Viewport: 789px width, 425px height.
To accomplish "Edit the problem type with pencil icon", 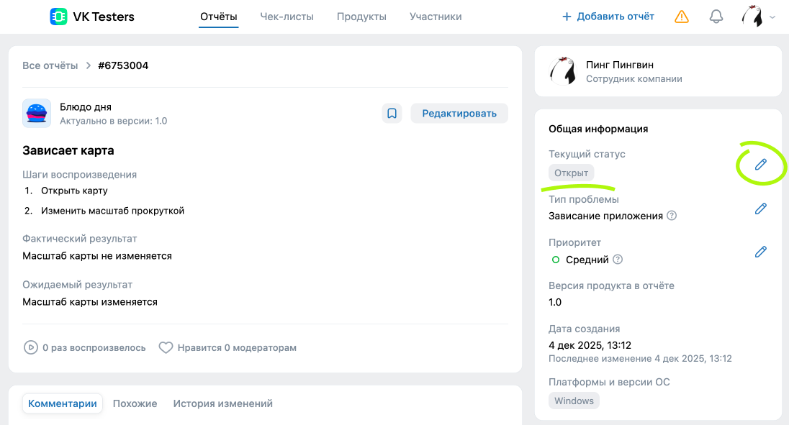I will [761, 209].
